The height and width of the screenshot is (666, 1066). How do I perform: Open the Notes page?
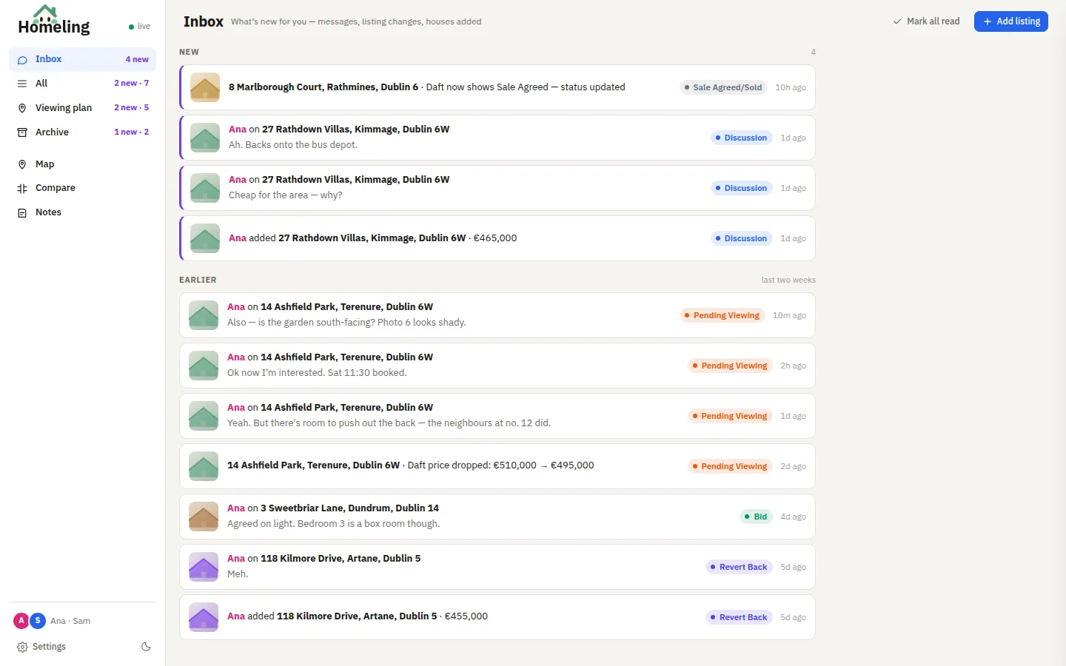pyautogui.click(x=82, y=212)
